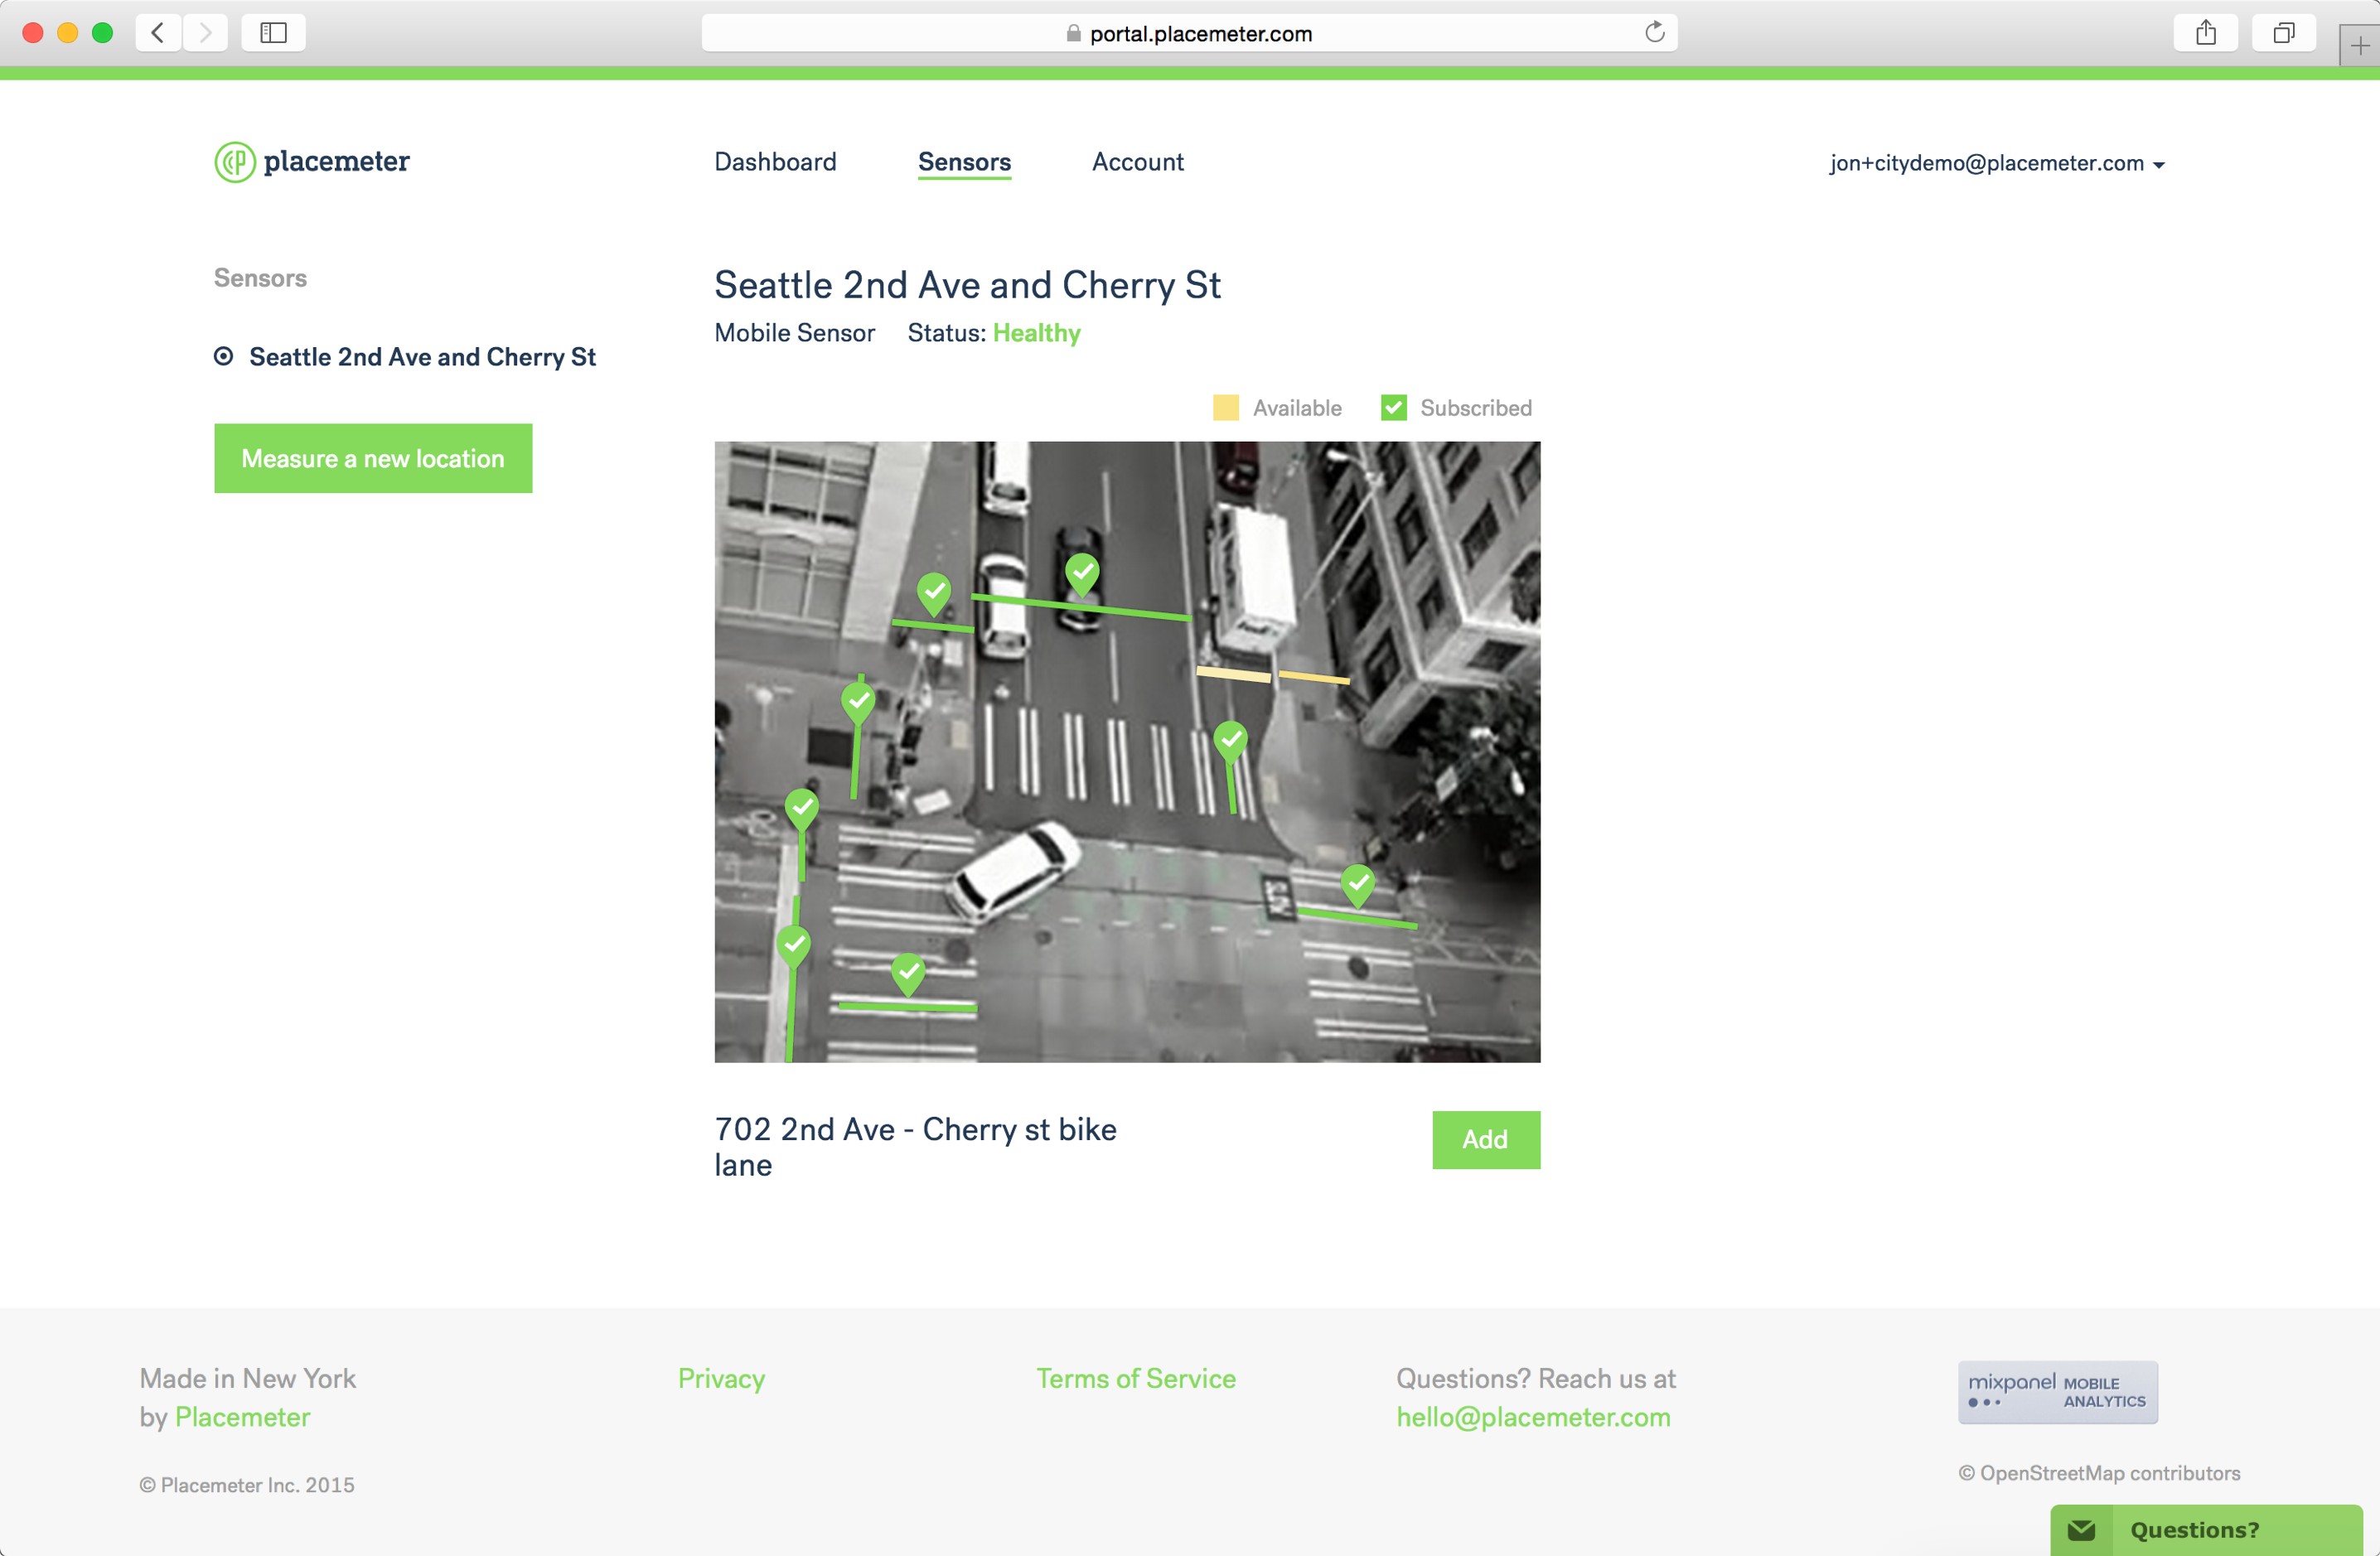Click the Safari share icon
This screenshot has height=1556, width=2380.
2205,33
